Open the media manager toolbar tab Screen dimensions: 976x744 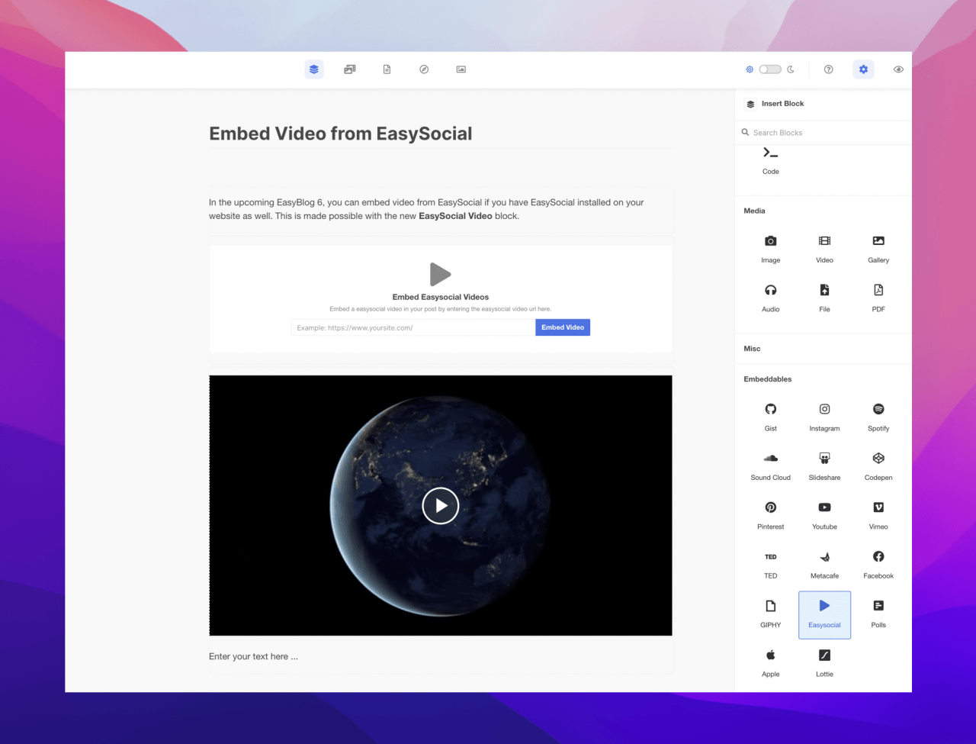tap(350, 69)
